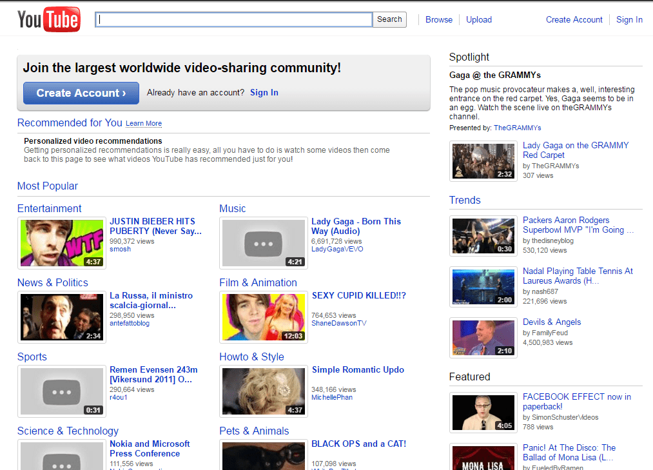Screen dimensions: 653x470
Task: Open the Sexy Cupid Killed thumbnail
Action: 264,317
